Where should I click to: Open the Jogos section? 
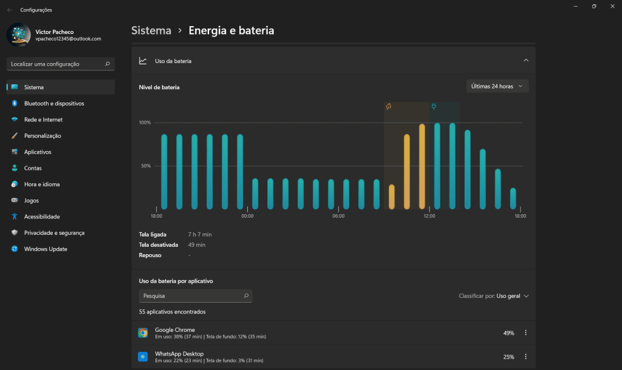(x=32, y=200)
